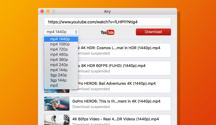Screen dimensions: 216x125
Task: Select 4K 60fps Video - Real 4...DR entry
Action: [x=107, y=120]
